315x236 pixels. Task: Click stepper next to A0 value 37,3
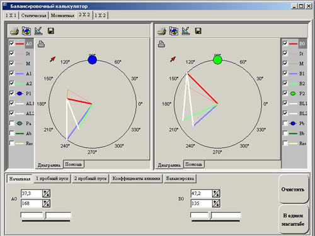46,193
